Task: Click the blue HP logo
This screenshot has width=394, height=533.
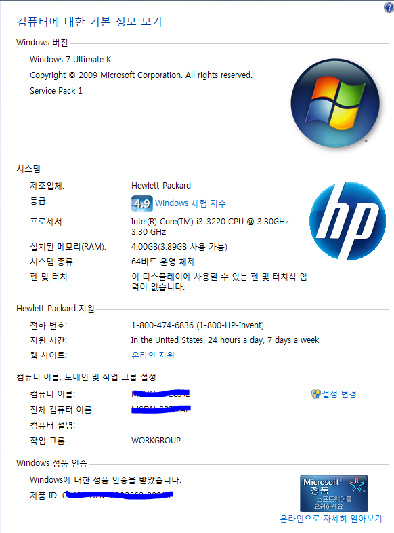Action: [347, 221]
